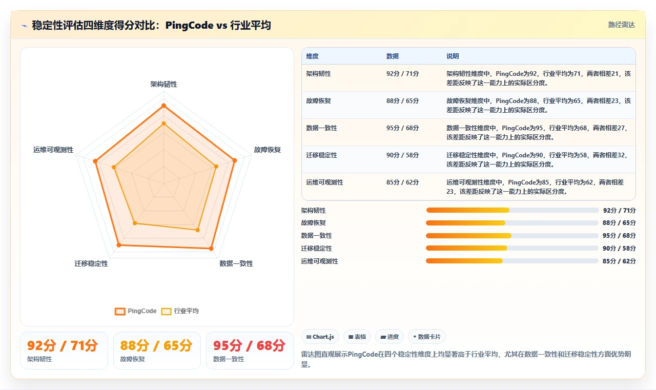Click the 行业平均 data point on 迁移稳定性 axis
The image size is (656, 390).
tap(135, 223)
